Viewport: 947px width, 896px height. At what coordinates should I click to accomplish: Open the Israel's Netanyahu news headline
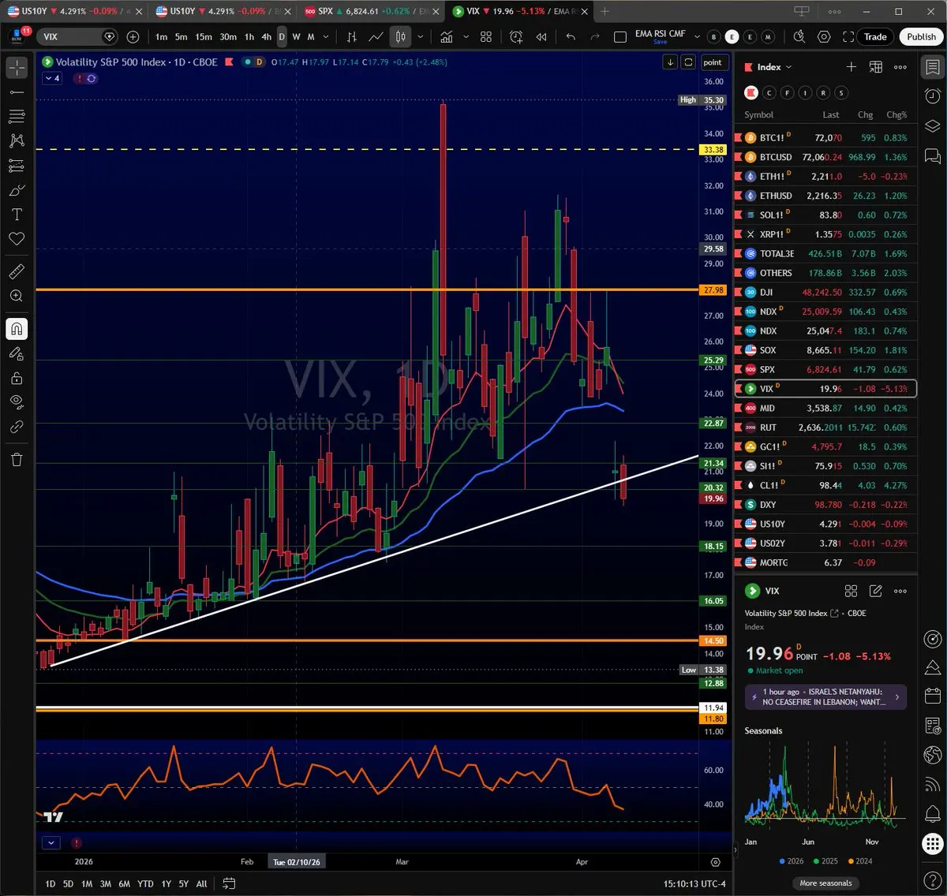[x=825, y=696]
